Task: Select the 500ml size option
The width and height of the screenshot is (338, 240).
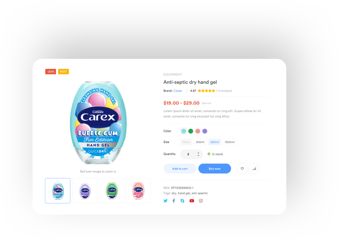Action: coord(214,142)
